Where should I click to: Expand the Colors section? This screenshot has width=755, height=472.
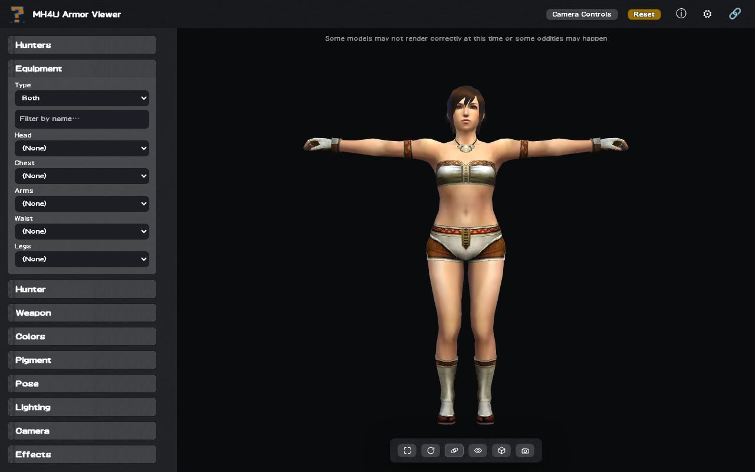coord(82,336)
